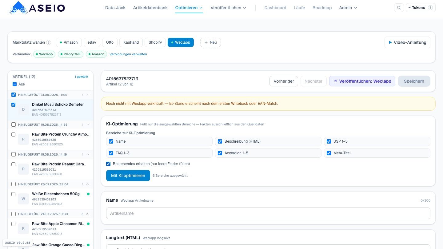Screen dimensions: 443x249
Task: Open the Tokens help question mark
Action: [x=430, y=8]
